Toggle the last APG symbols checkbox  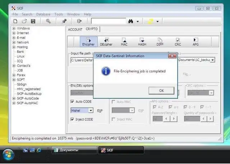point(202,107)
